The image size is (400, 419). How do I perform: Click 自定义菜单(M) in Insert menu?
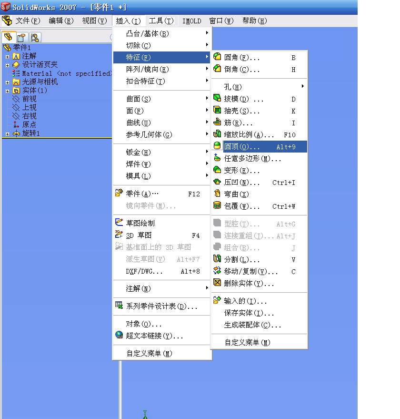coord(162,353)
